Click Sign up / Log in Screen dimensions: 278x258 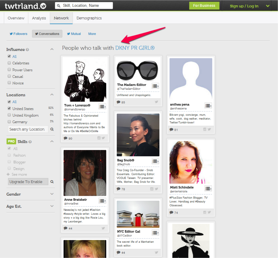[x=244, y=6]
